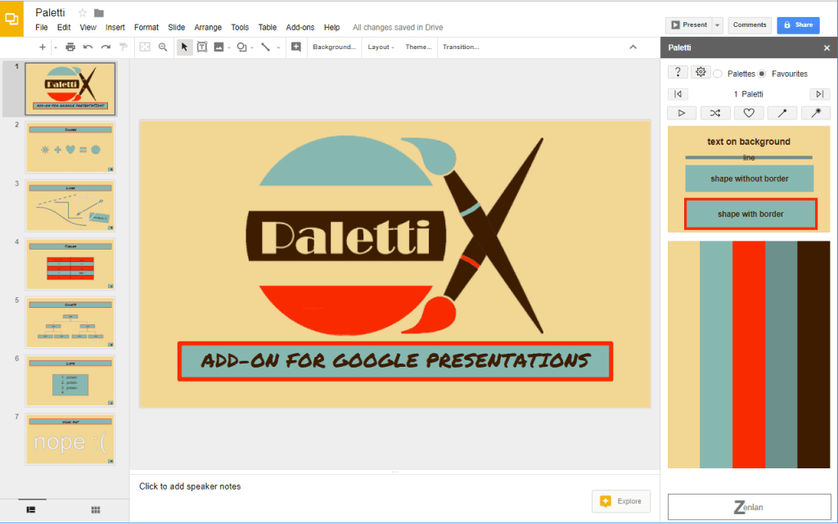Click the help question mark in Paletti

tap(678, 72)
